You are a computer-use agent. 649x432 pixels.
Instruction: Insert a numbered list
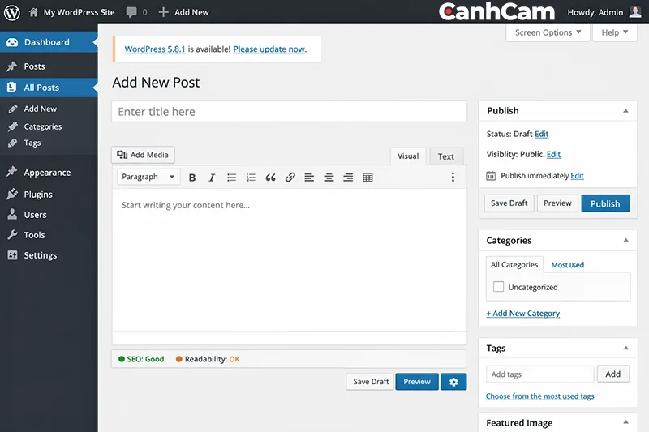(251, 178)
